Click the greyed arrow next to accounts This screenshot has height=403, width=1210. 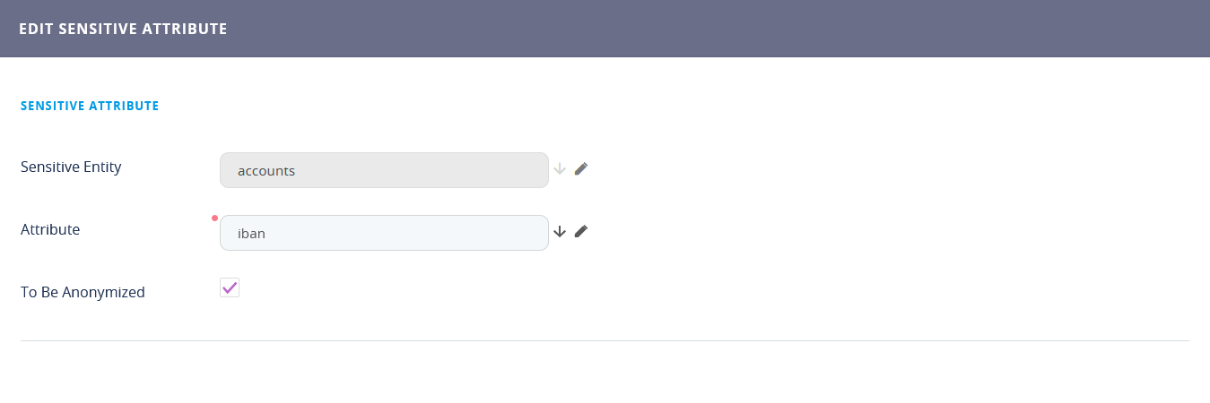pos(560,168)
